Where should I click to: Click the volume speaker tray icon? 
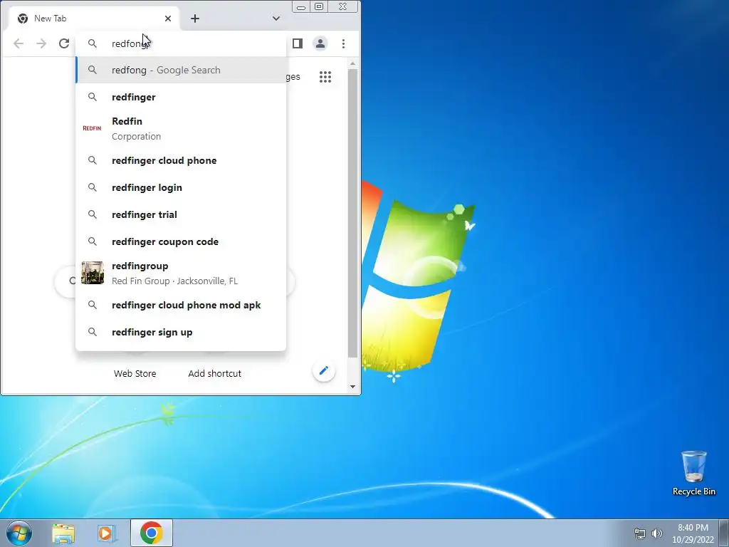656,533
